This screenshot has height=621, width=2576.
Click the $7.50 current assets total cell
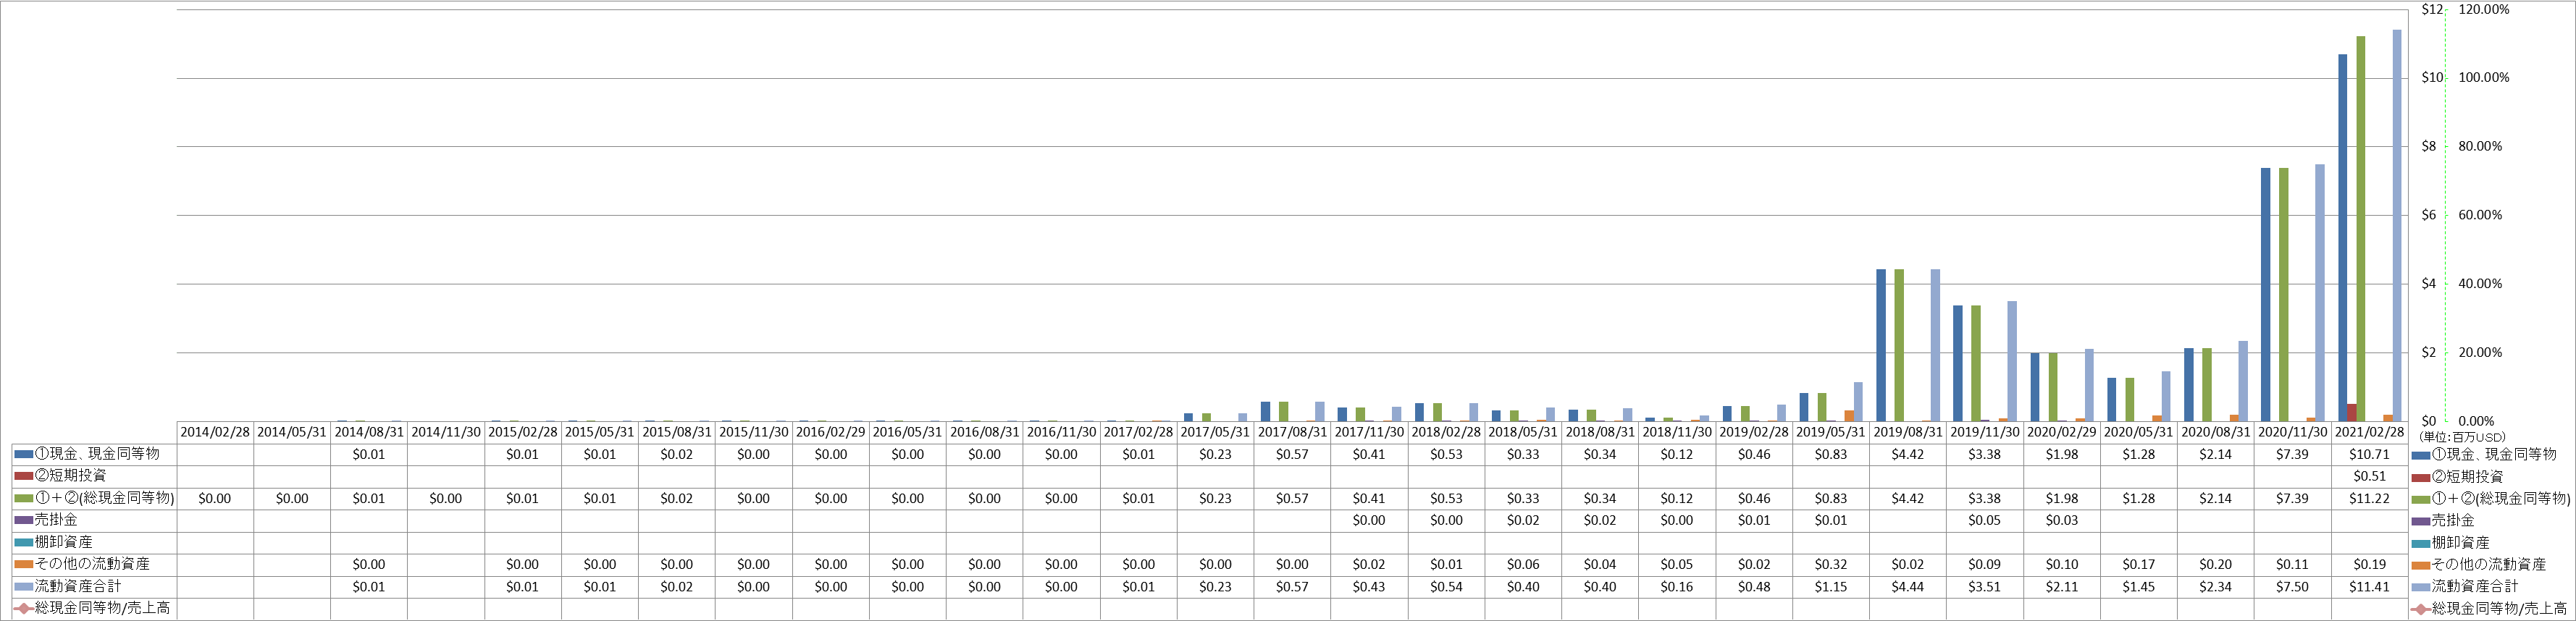pos(2292,586)
